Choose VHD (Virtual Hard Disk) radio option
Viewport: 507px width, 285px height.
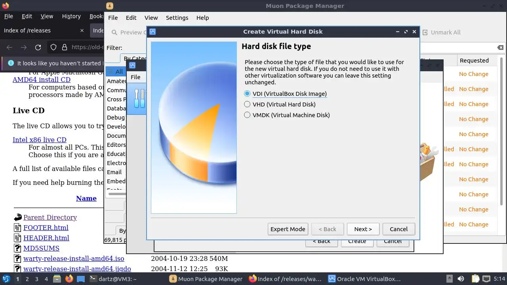coord(280,104)
